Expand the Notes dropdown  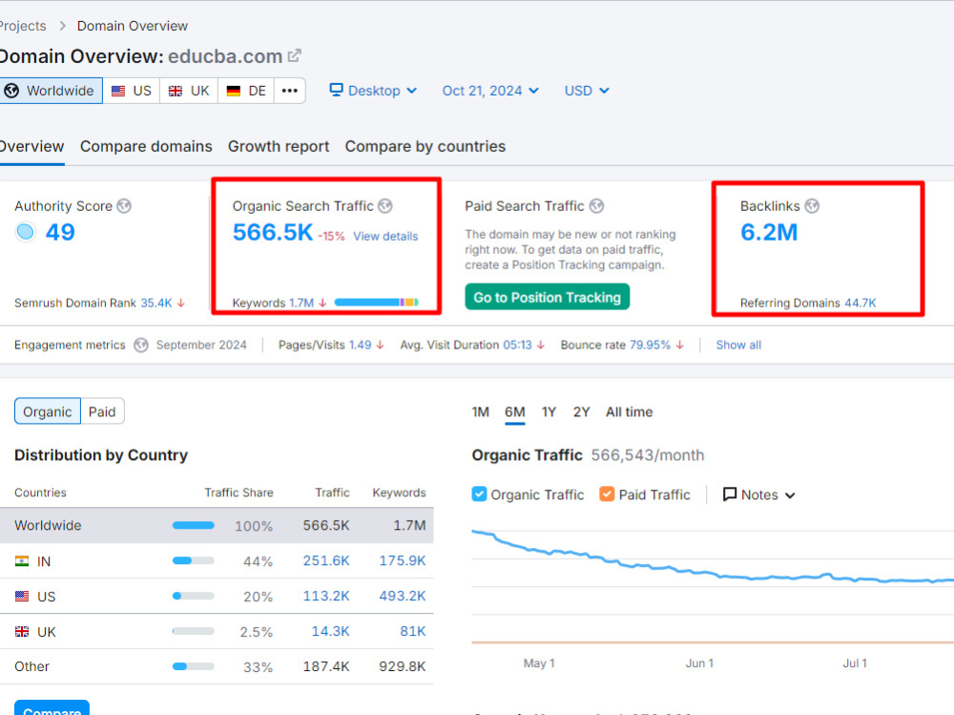pos(758,494)
